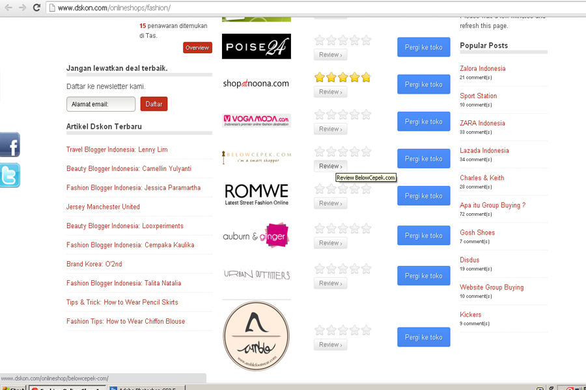
Task: Open Apa itu Group Buying post
Action: [x=493, y=205]
